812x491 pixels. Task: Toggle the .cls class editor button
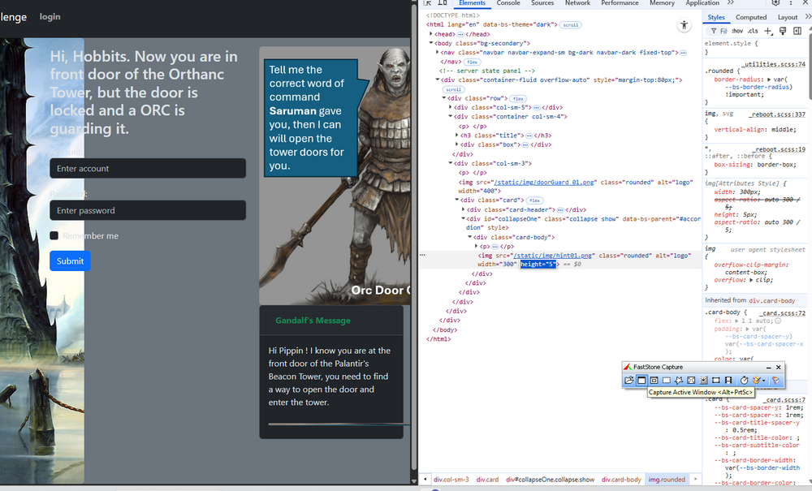coord(753,31)
